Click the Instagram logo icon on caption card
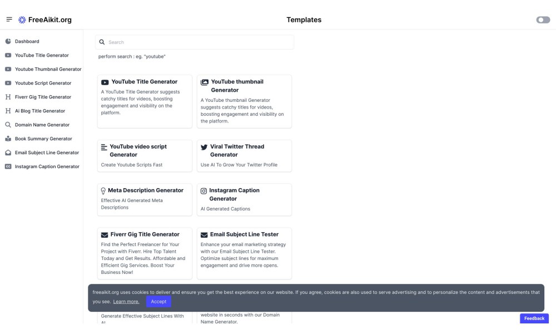This screenshot has height=334, width=556. point(203,191)
